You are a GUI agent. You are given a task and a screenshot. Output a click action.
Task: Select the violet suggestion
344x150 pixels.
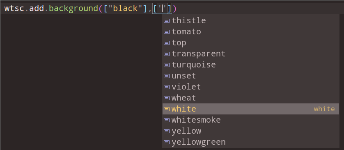click(251, 87)
